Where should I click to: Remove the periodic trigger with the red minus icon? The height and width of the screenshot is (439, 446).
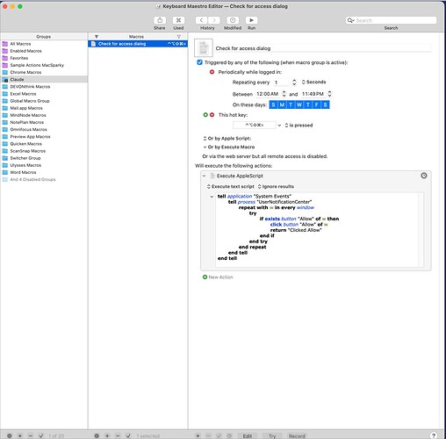212,72
